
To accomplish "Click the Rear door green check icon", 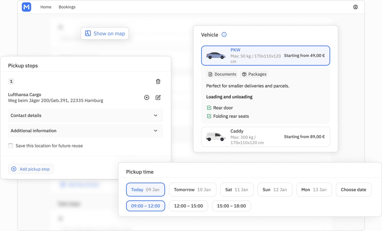I will point(209,108).
